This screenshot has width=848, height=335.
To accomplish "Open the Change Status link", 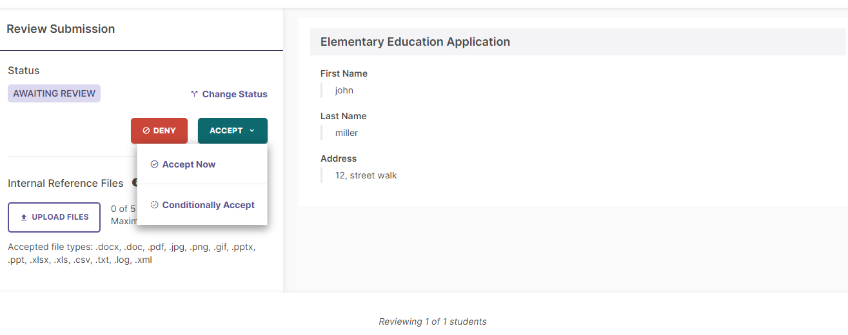I will [x=235, y=94].
